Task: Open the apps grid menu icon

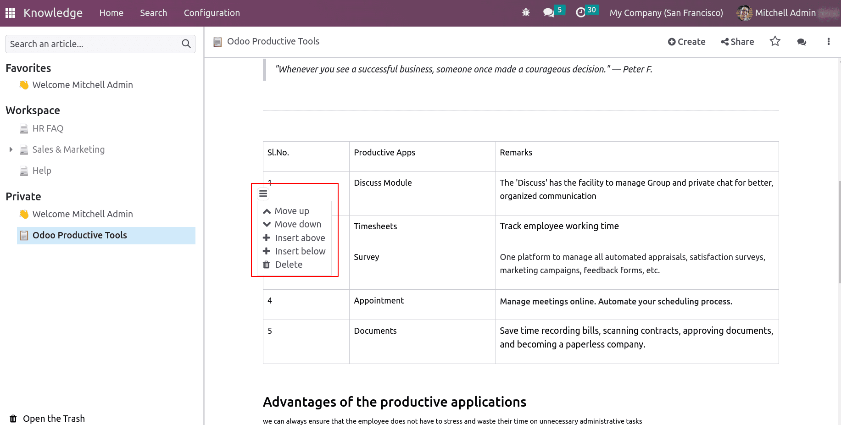Action: click(x=10, y=13)
